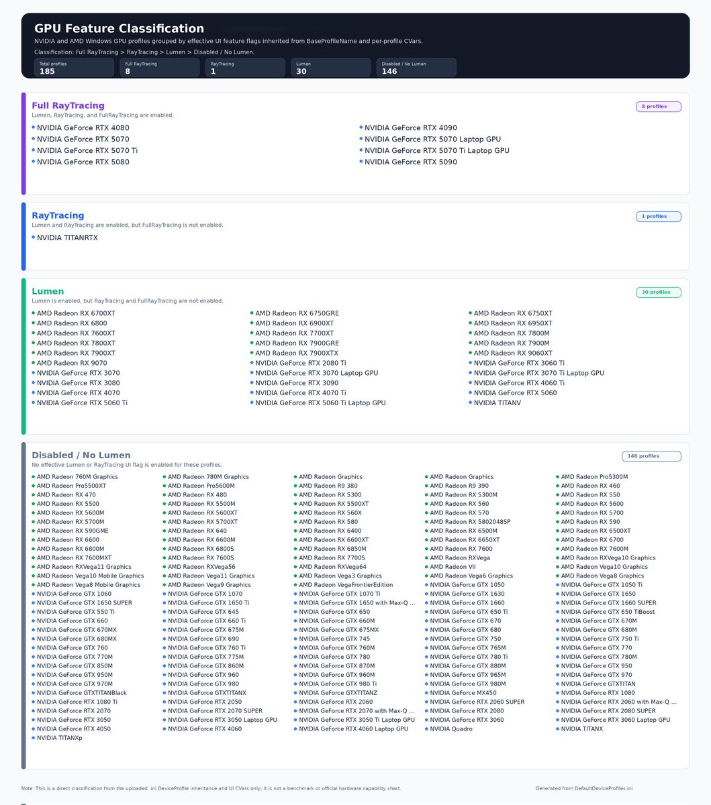This screenshot has width=711, height=805.
Task: Click the 'GPU Feature Classification' page title
Action: point(119,28)
